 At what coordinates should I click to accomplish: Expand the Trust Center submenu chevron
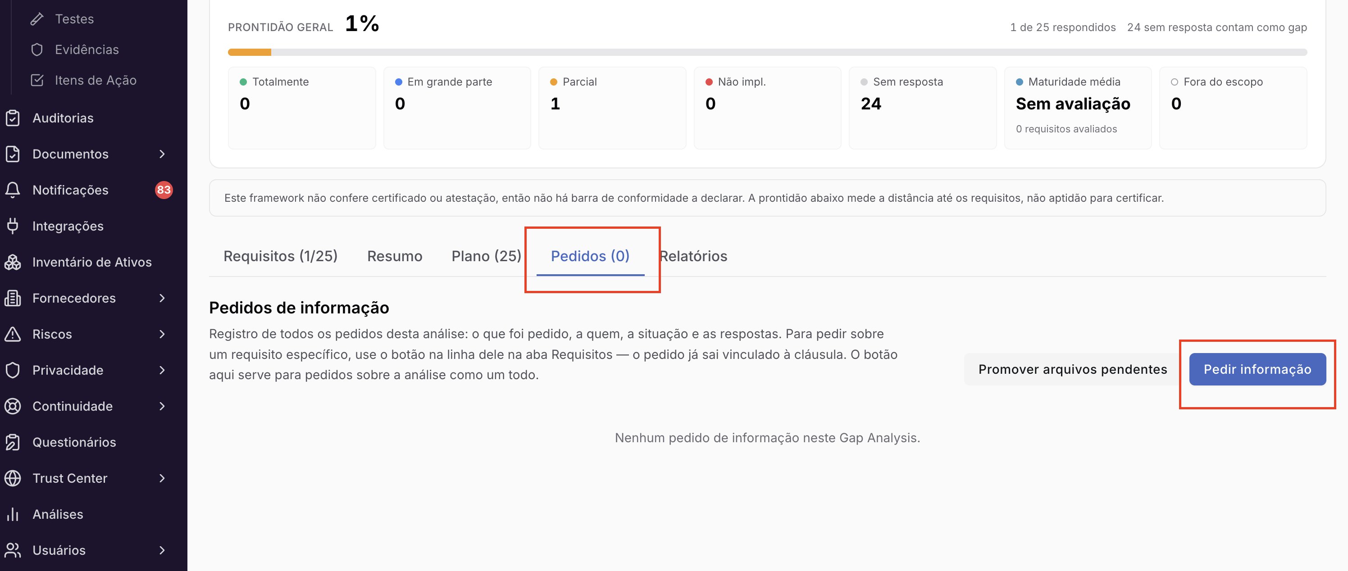[162, 478]
